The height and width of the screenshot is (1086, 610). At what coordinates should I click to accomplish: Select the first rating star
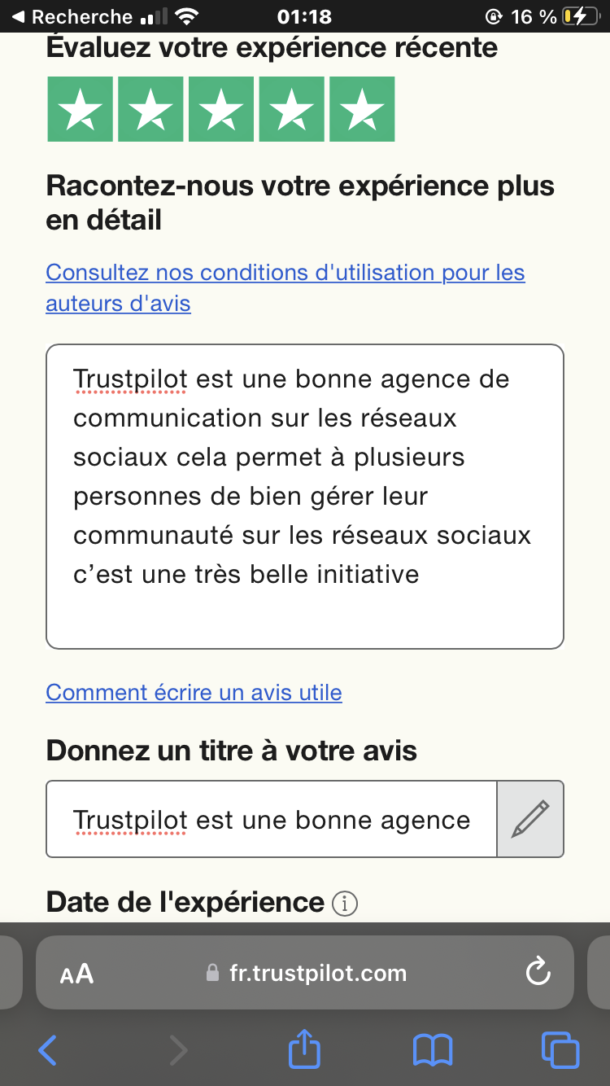[80, 109]
